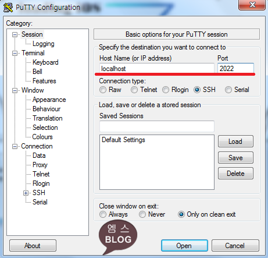268x258 pixels.
Task: Select the SSH connection type radio button
Action: click(197, 90)
